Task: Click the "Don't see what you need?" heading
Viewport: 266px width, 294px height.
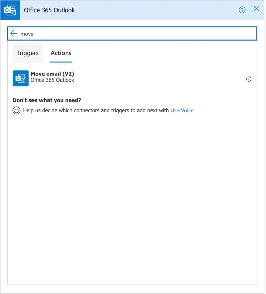Action: 47,100
